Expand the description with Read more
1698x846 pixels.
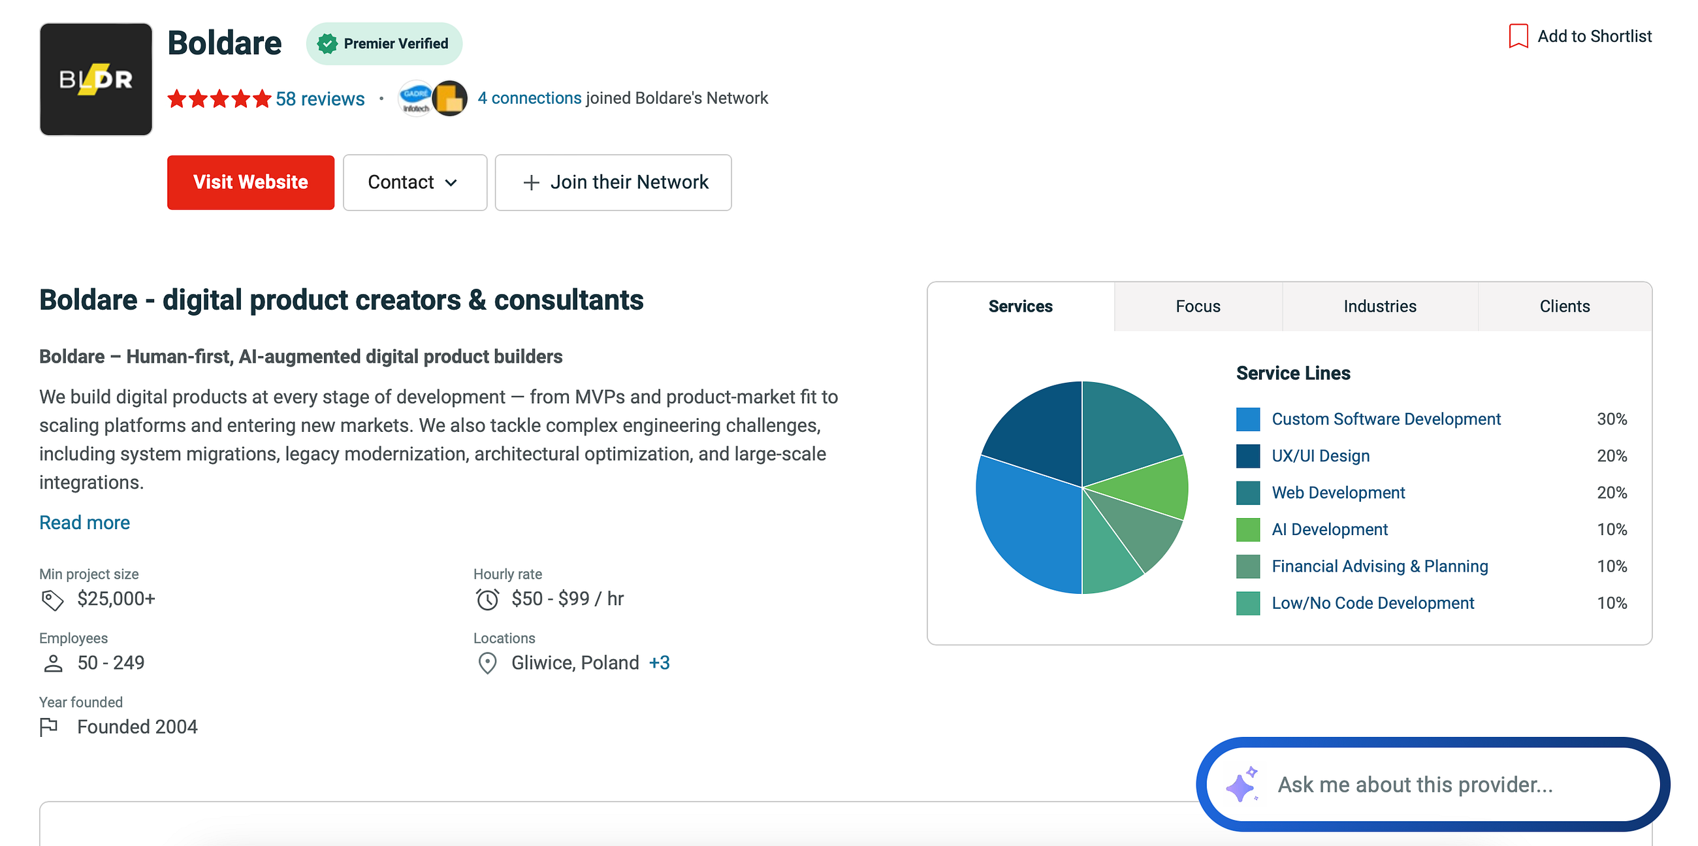coord(84,523)
